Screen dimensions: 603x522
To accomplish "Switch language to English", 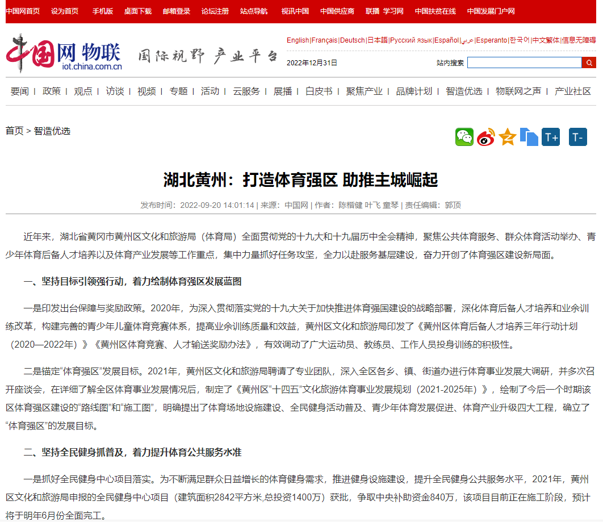I will (298, 40).
